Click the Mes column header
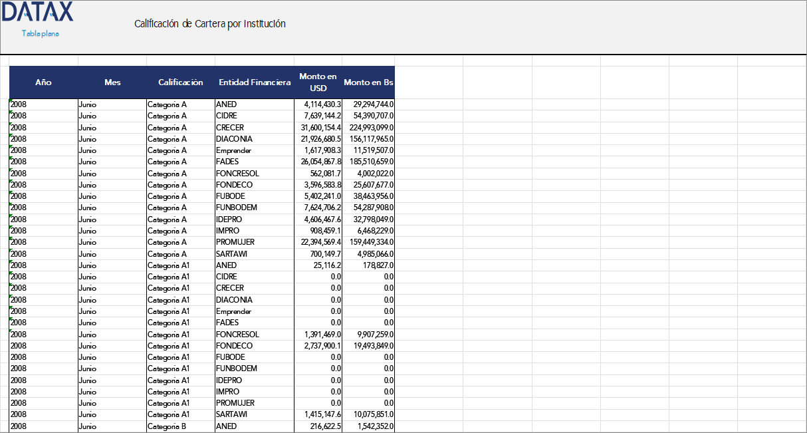807x433 pixels. point(112,82)
